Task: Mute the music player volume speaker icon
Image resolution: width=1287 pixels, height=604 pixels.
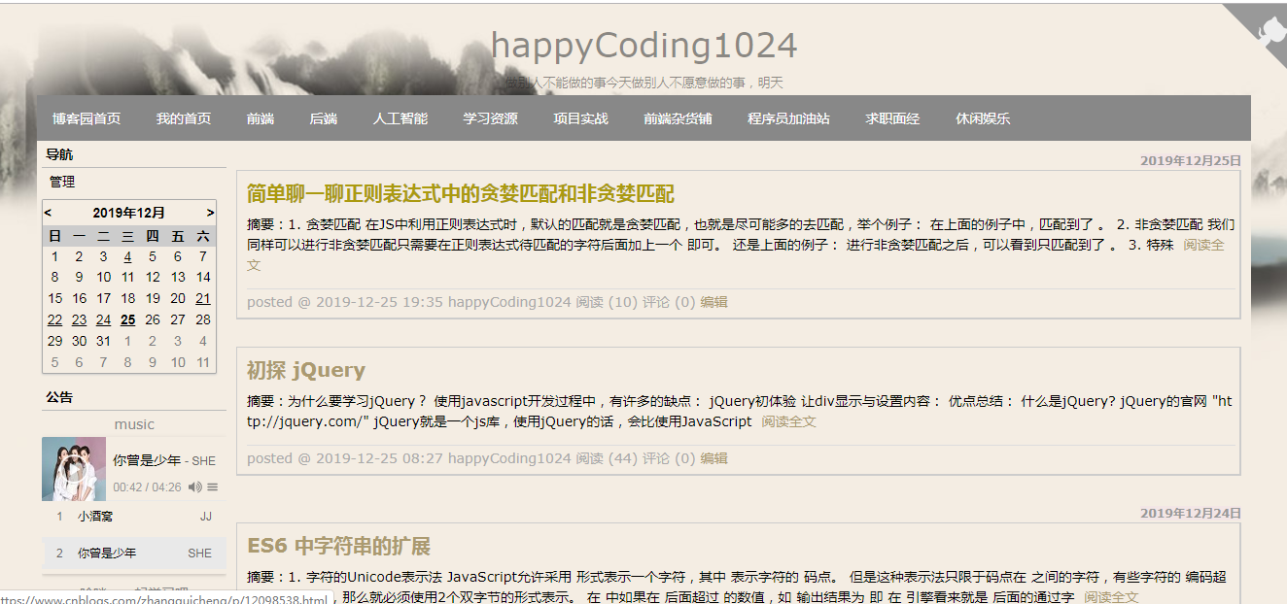Action: (194, 487)
